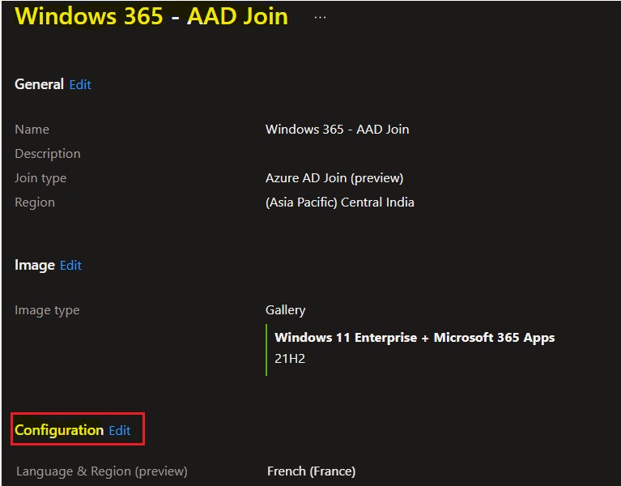Click the General section heading
The height and width of the screenshot is (486, 621).
[x=39, y=84]
